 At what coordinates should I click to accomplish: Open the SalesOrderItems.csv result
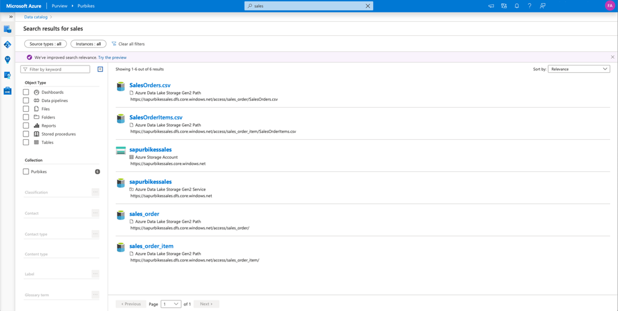tap(156, 117)
